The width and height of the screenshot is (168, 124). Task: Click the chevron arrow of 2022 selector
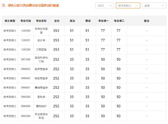click(110, 6)
